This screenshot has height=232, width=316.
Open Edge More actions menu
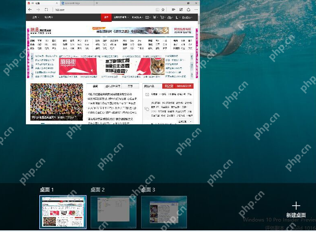pos(196,10)
